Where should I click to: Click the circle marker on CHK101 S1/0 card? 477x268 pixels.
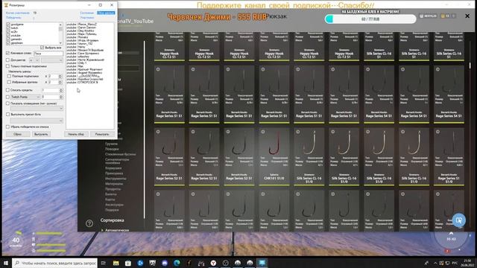point(263,132)
